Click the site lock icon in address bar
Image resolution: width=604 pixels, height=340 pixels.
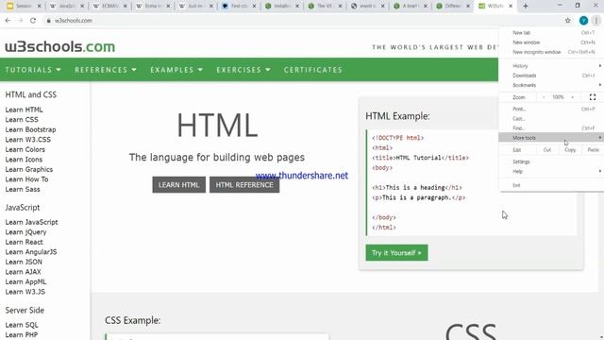click(x=48, y=21)
